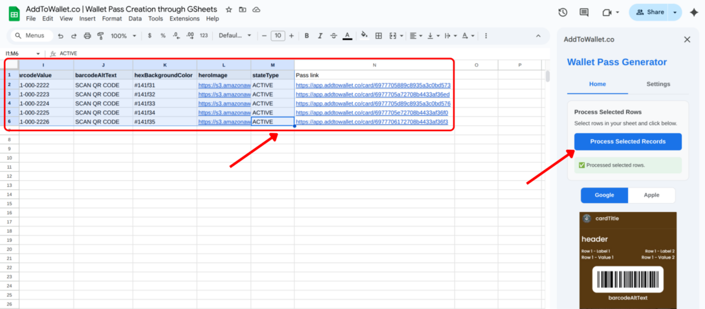Click the Share button

click(649, 12)
